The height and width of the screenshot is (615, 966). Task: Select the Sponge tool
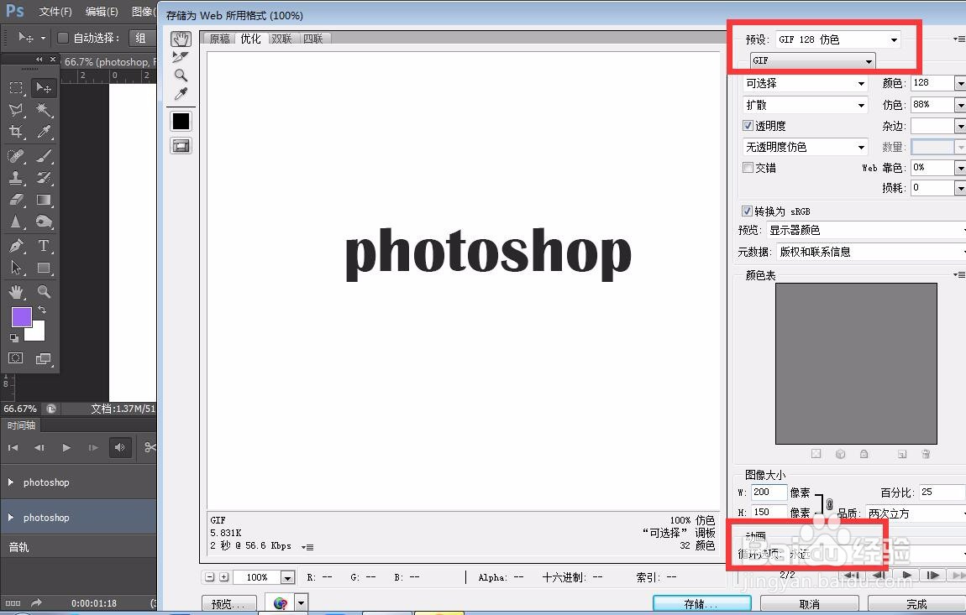coord(43,222)
